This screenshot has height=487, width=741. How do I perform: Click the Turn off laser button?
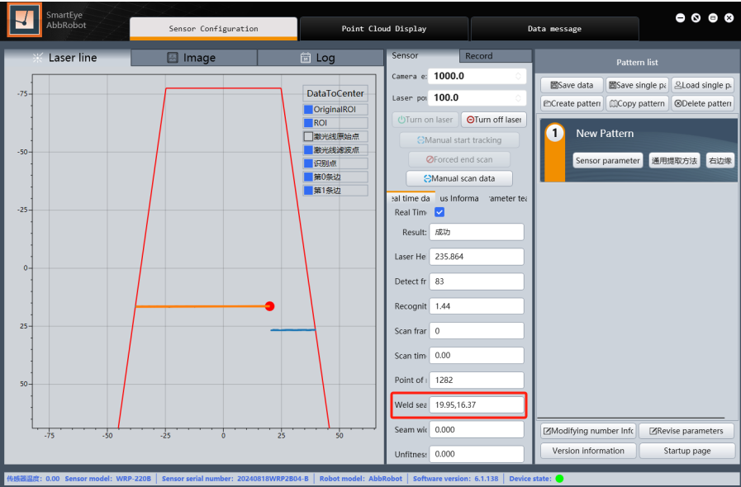click(x=493, y=120)
